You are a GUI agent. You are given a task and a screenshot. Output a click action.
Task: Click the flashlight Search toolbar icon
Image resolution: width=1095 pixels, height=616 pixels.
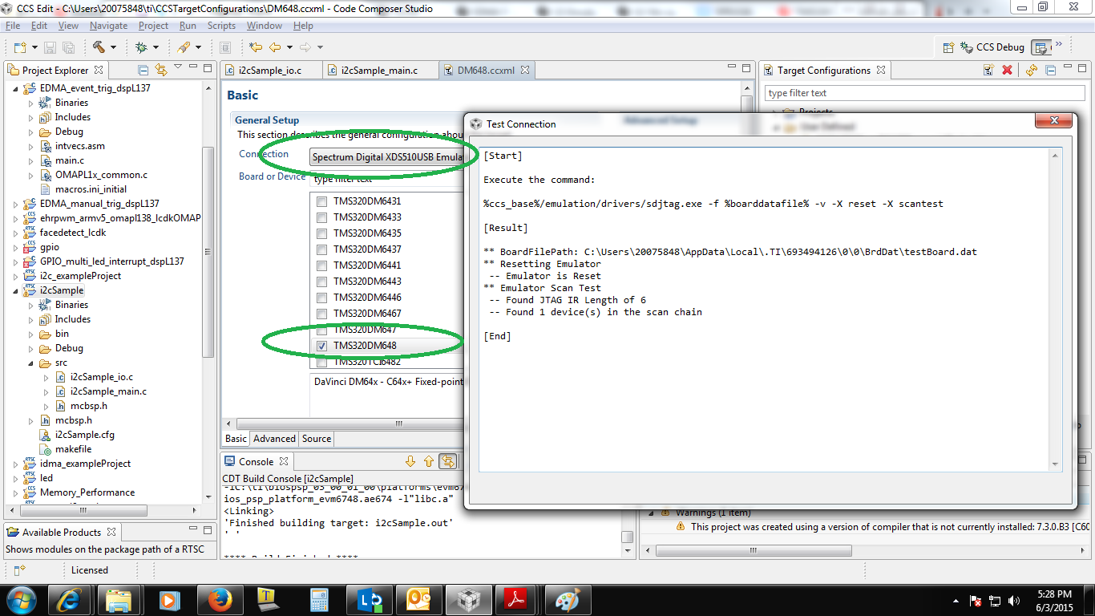184,47
